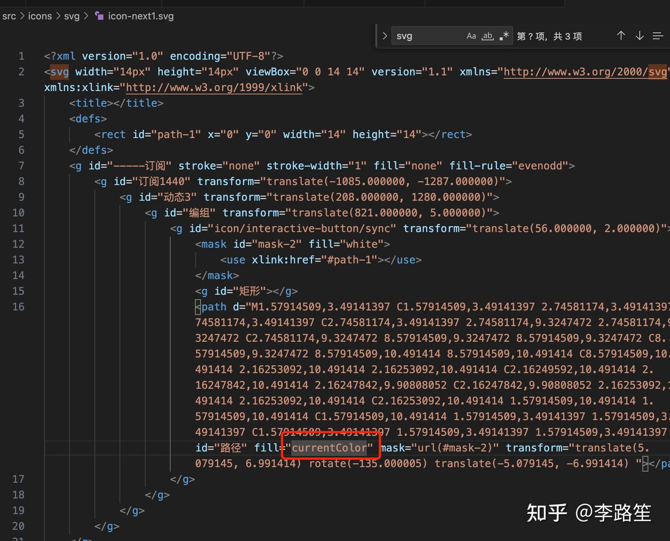Toggle whole word matching (ab) in search
The width and height of the screenshot is (670, 541).
[488, 35]
